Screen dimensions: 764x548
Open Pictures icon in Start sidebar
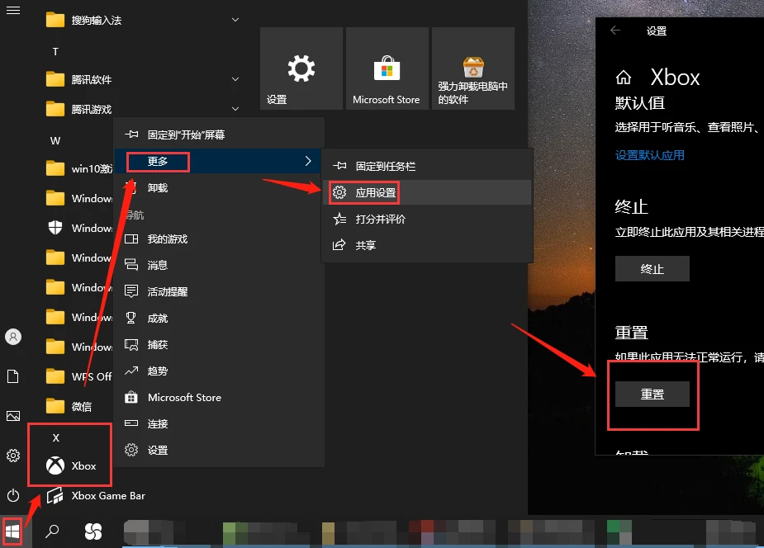click(13, 416)
